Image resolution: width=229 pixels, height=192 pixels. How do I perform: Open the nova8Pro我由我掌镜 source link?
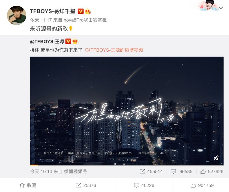coord(85,20)
